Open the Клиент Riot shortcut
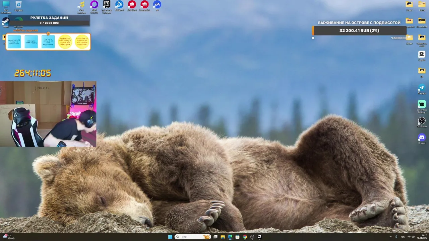Viewport: 429px width, 241px height. pos(144,6)
